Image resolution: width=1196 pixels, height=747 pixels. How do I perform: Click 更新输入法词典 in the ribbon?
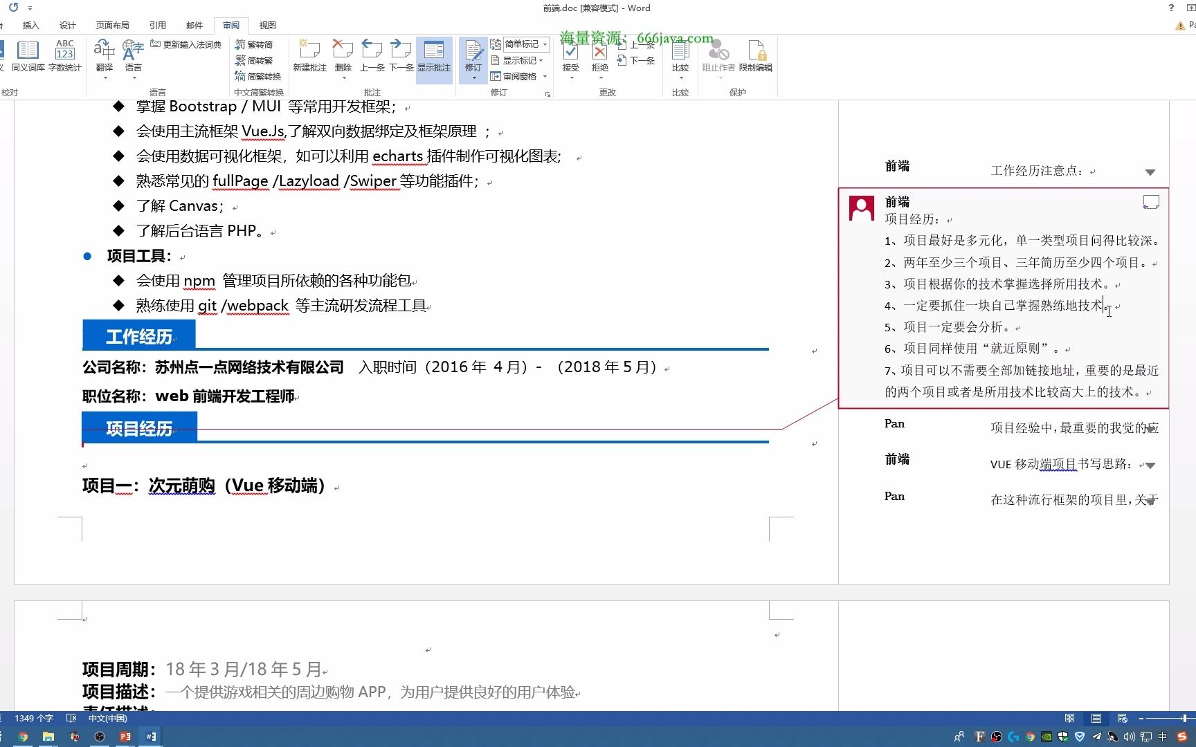[186, 44]
